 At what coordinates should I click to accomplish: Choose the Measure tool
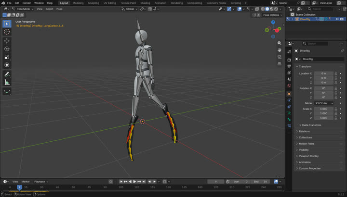click(x=7, y=82)
